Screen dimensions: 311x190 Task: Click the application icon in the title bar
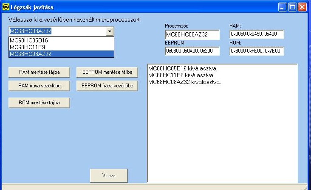[6, 7]
